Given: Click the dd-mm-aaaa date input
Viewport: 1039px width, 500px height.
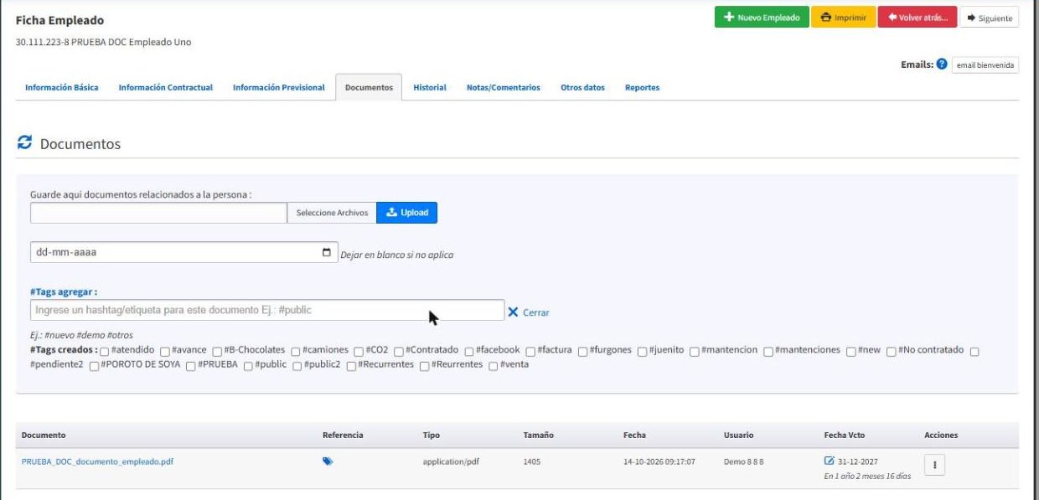Looking at the screenshot, I should coord(183,252).
